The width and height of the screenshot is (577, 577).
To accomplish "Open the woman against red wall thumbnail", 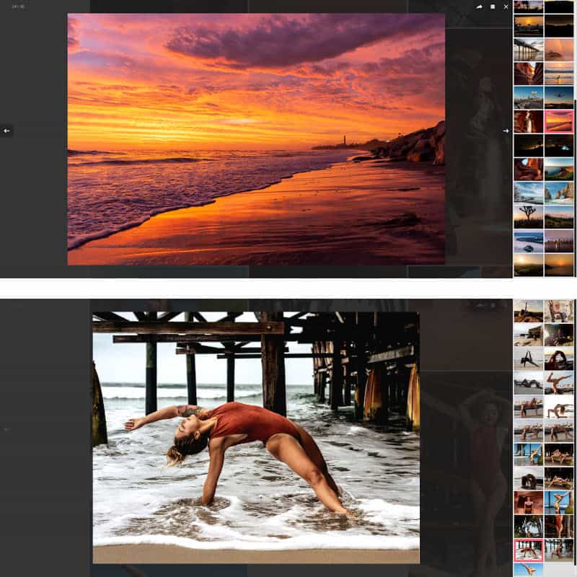I will (528, 503).
